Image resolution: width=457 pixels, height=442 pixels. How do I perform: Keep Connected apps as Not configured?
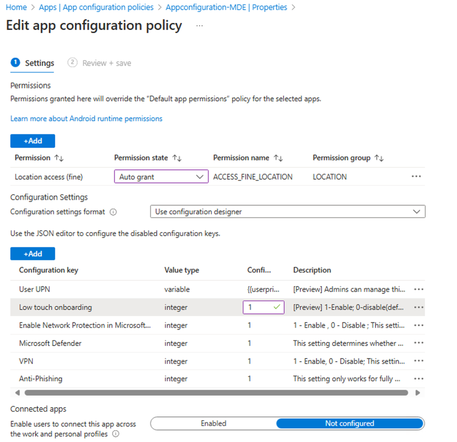pyautogui.click(x=350, y=423)
